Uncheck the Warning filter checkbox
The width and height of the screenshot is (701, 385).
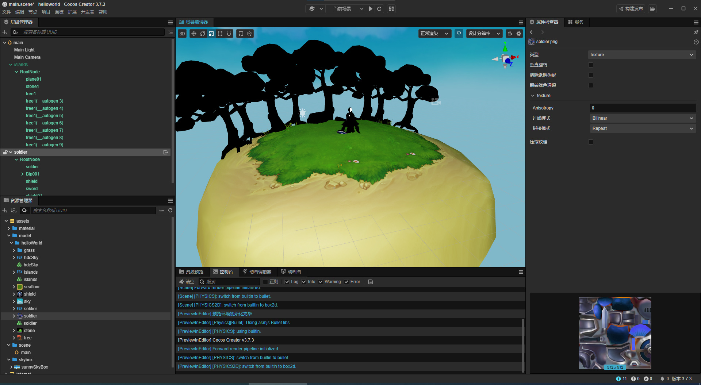[321, 282]
